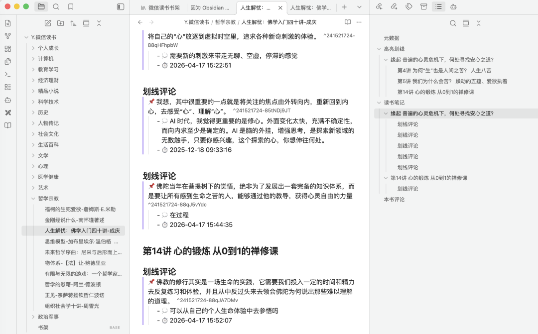Open the search pane magnifier icon

click(x=56, y=7)
